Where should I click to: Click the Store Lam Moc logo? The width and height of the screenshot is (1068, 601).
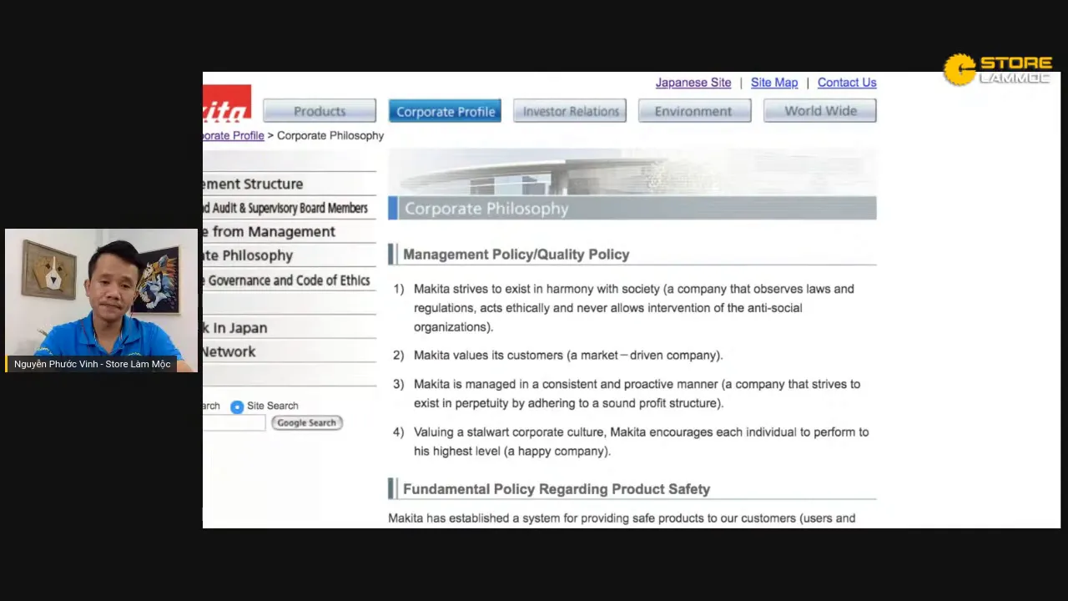(x=998, y=69)
